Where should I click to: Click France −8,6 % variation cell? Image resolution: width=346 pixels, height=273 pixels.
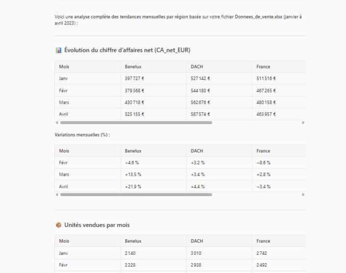(x=264, y=163)
